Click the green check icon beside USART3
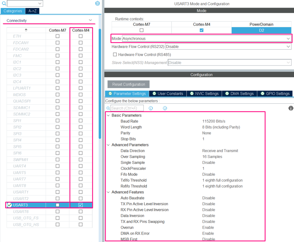The width and height of the screenshot is (294, 242). pos(9,205)
